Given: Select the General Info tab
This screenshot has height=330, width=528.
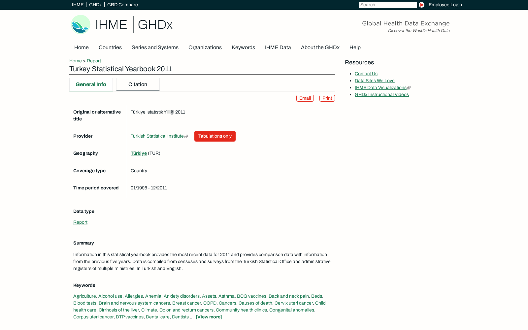Looking at the screenshot, I should (x=91, y=84).
